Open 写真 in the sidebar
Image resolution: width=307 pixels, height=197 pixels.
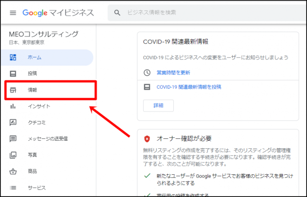[47, 155]
